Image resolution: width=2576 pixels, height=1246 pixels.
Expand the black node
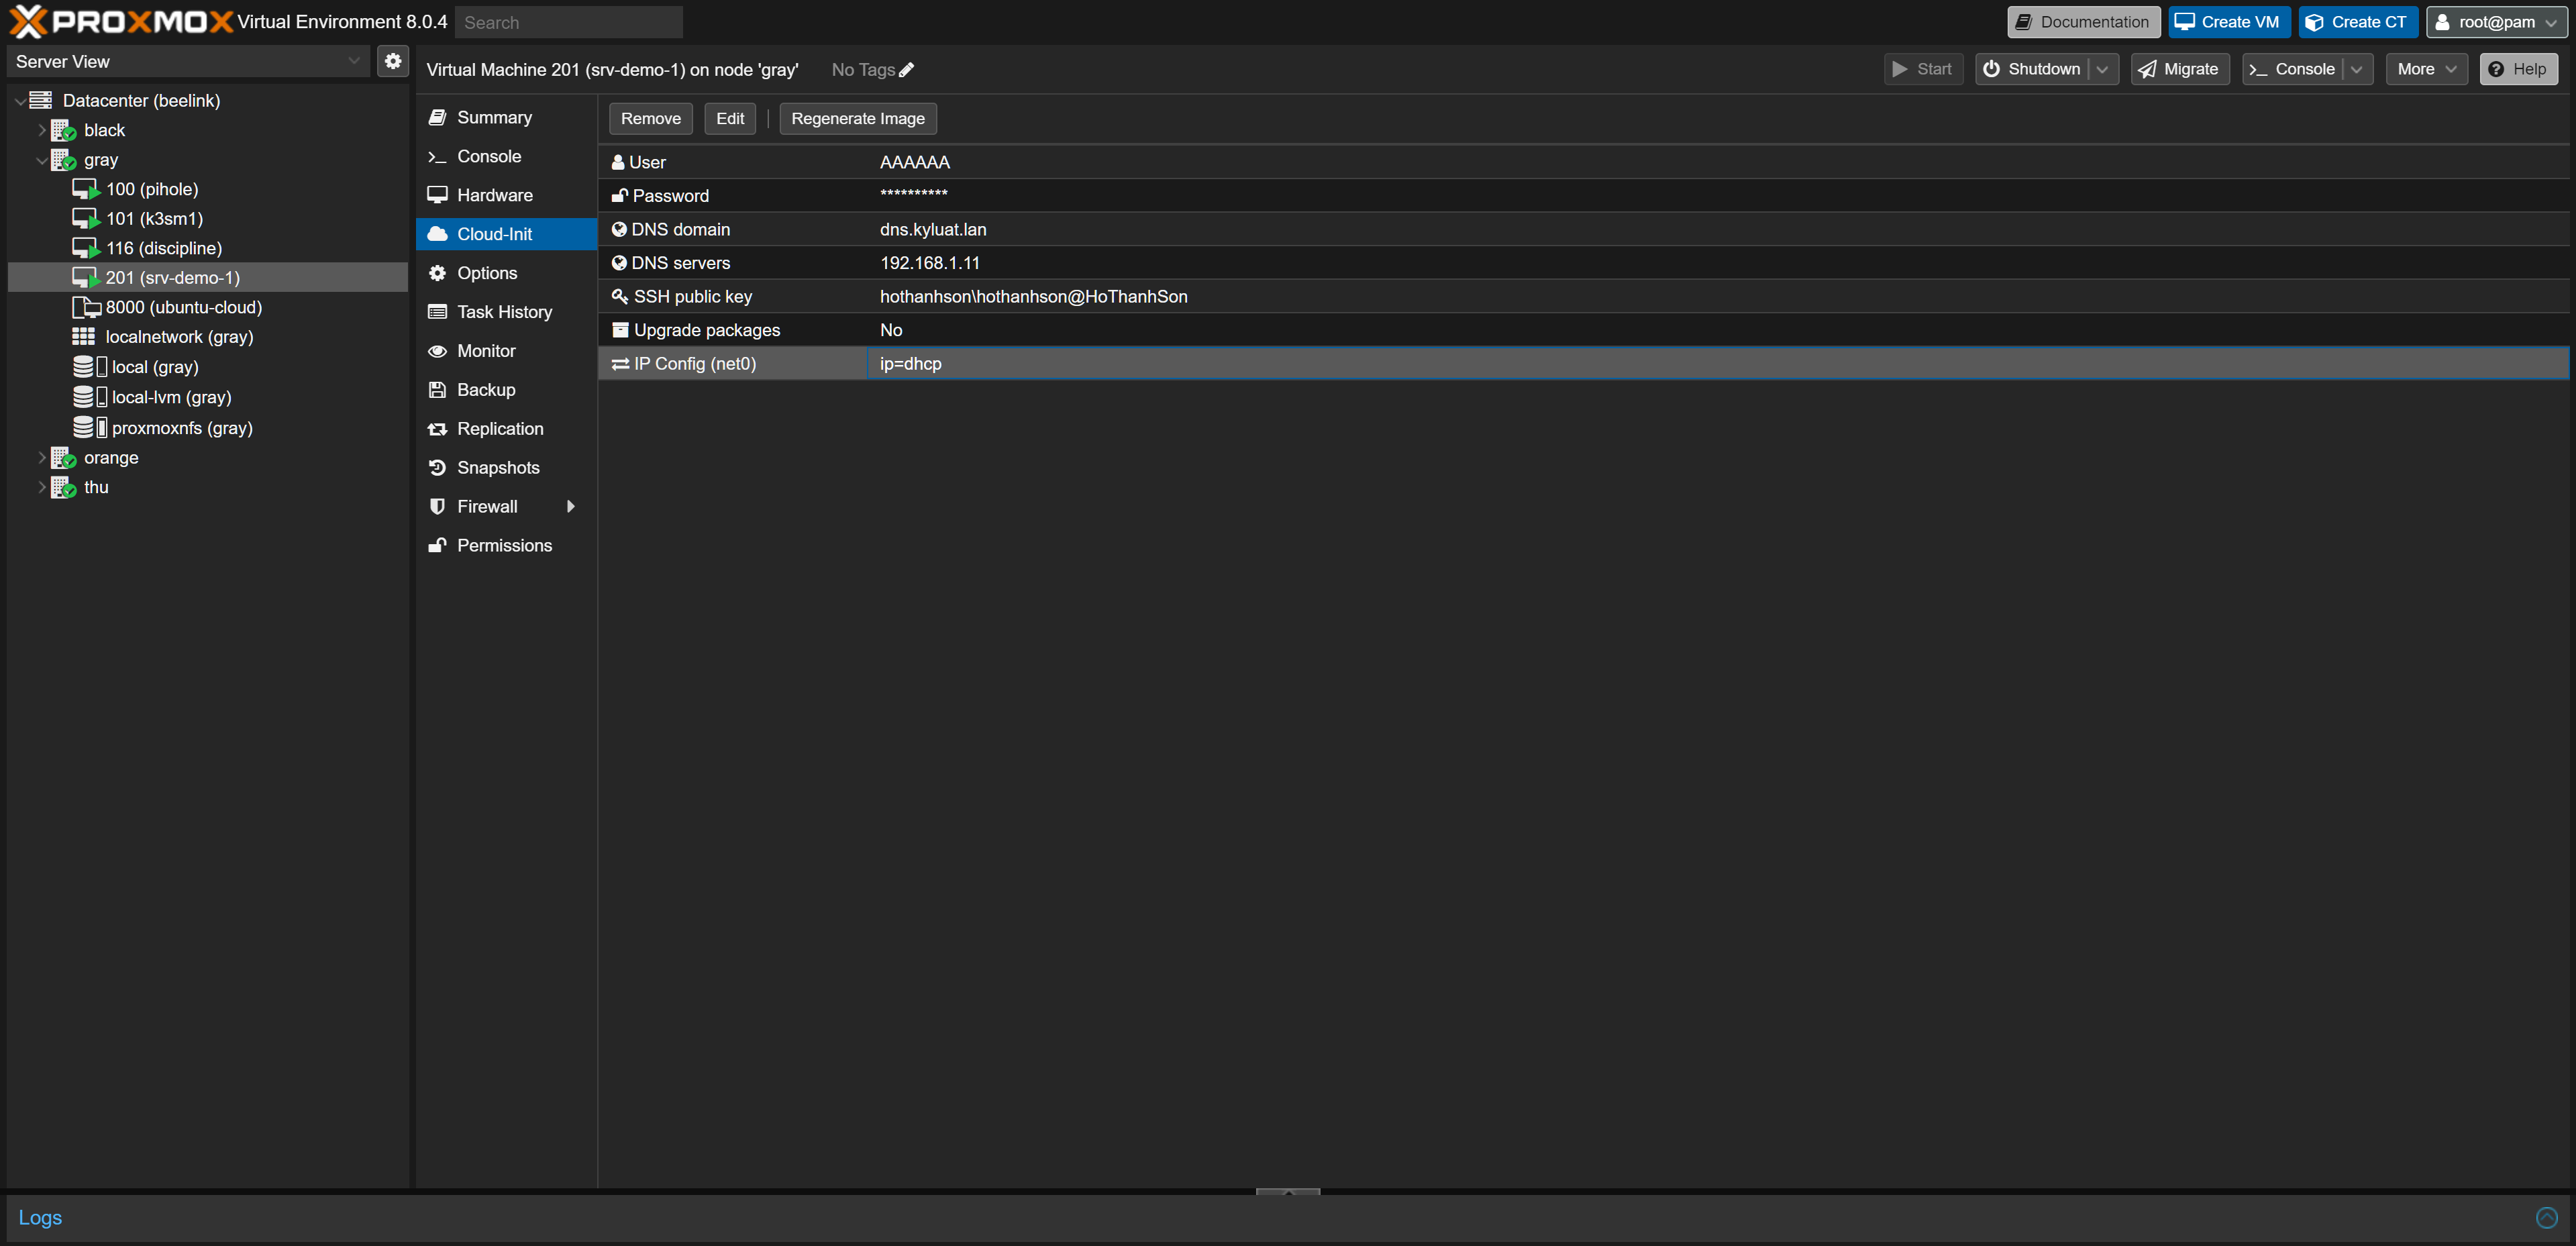pos(42,130)
